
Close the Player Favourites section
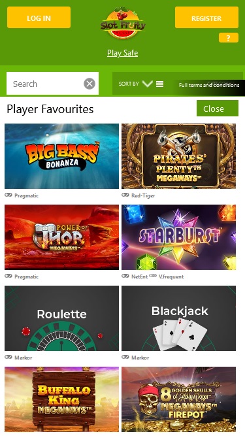click(x=218, y=108)
